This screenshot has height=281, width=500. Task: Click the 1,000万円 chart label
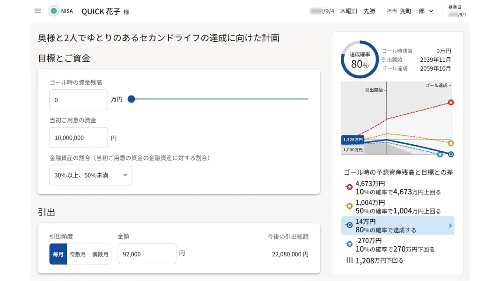click(353, 149)
